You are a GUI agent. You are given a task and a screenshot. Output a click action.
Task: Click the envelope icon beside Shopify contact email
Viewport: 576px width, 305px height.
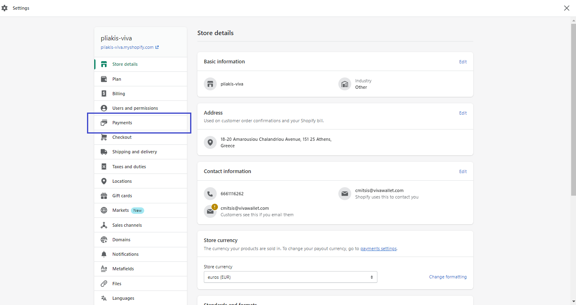(344, 194)
